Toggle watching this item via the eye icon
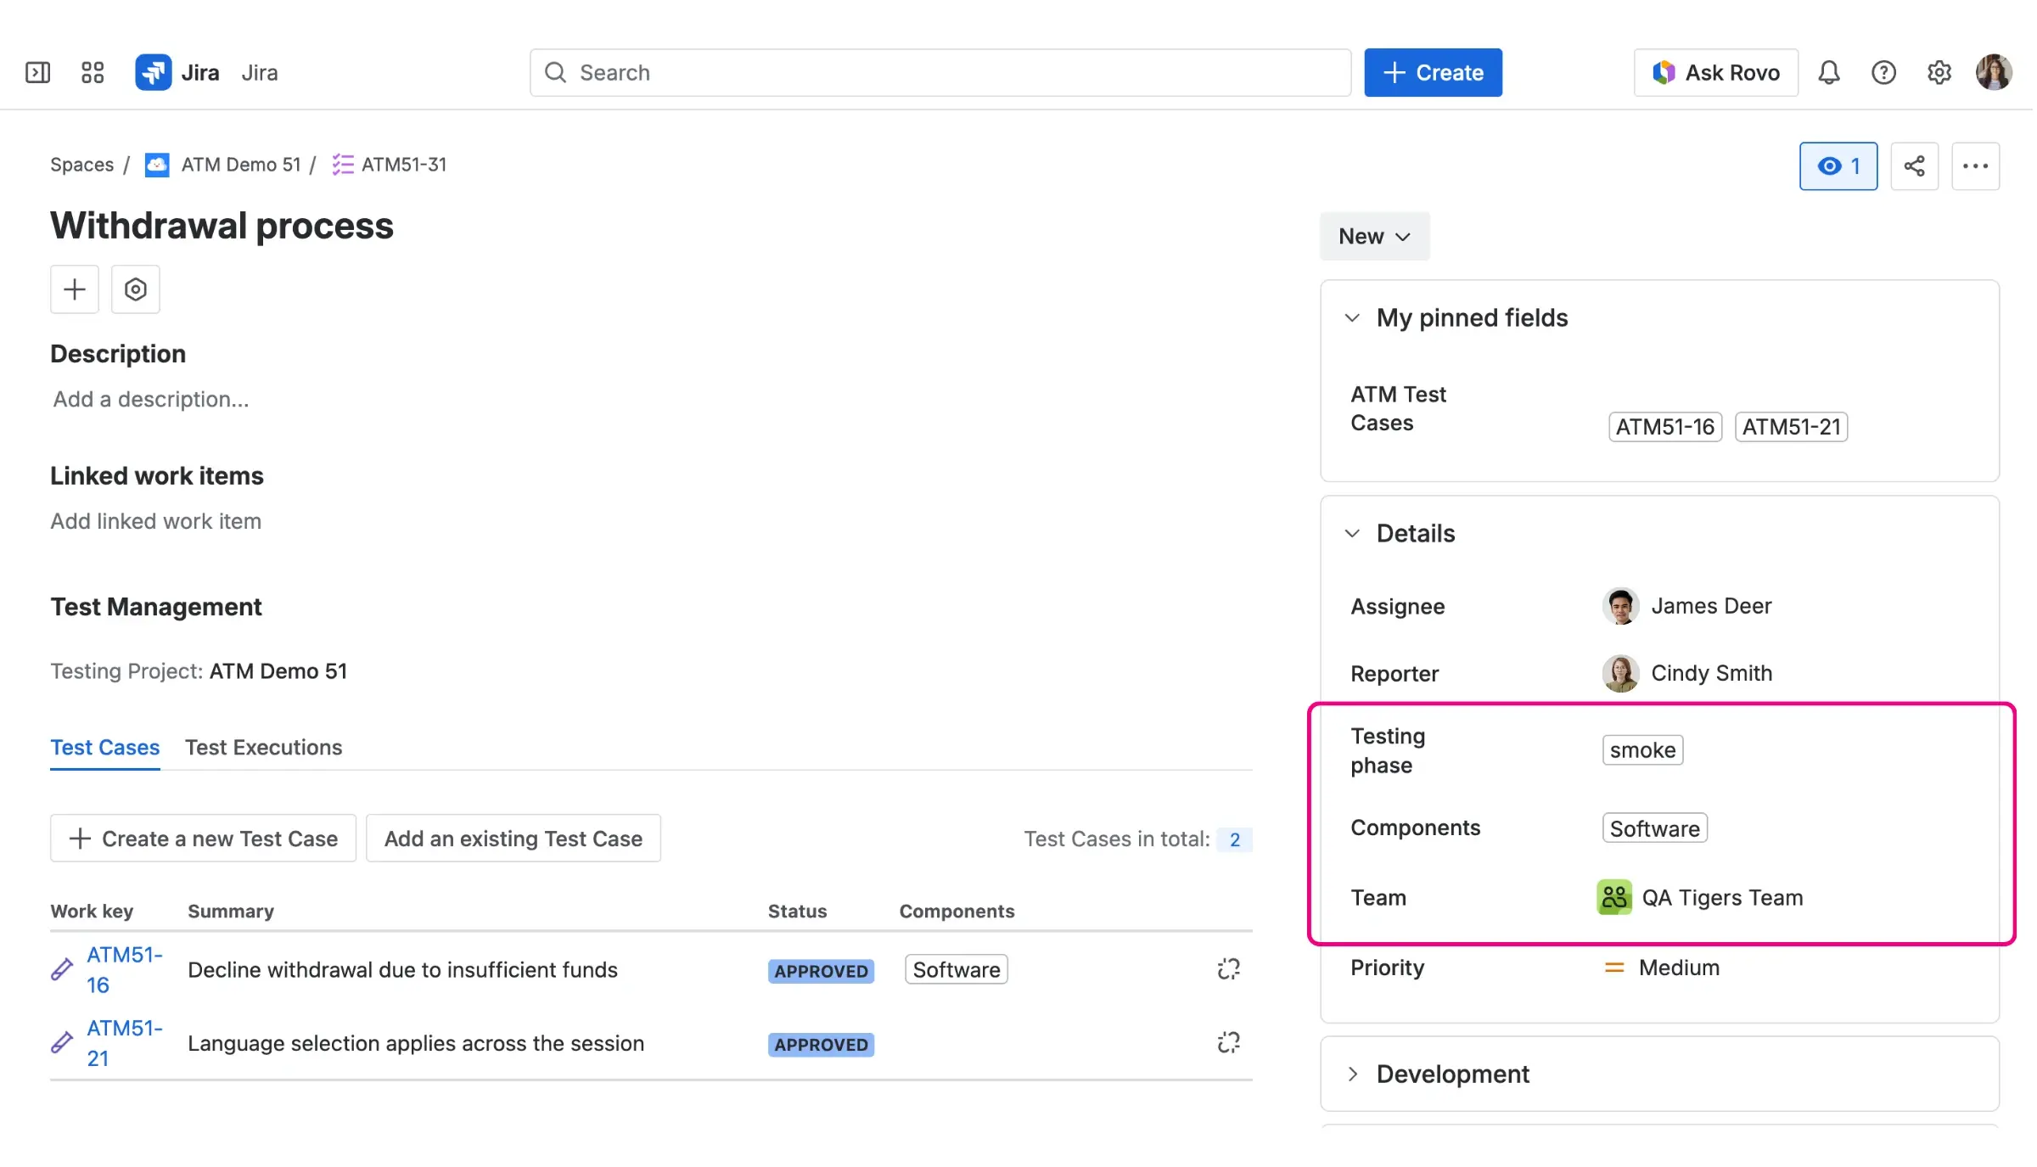This screenshot has width=2037, height=1167. [1838, 166]
